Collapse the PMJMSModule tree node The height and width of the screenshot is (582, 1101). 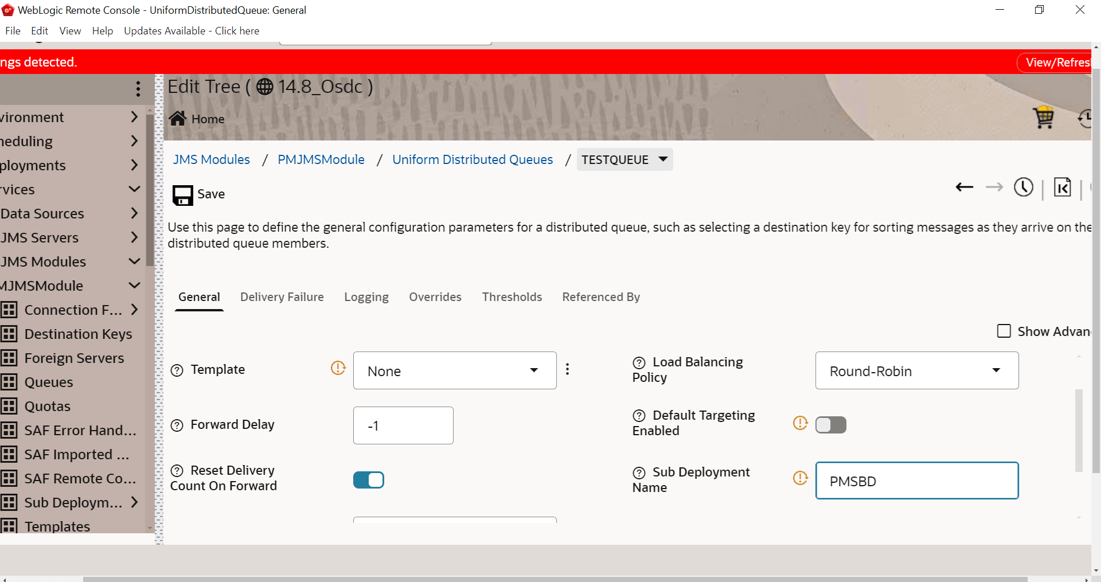(134, 286)
